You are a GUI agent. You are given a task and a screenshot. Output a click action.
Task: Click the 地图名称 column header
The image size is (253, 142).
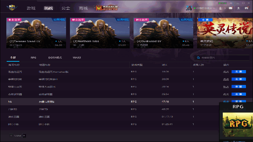click(x=45, y=65)
